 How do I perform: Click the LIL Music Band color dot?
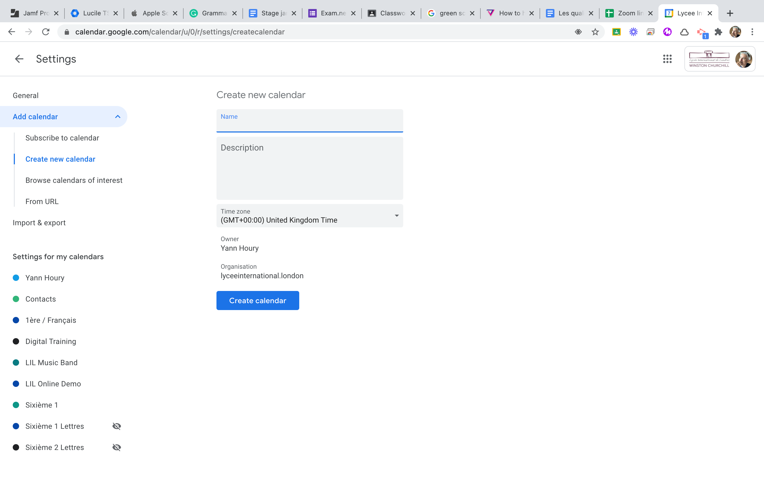(x=16, y=363)
